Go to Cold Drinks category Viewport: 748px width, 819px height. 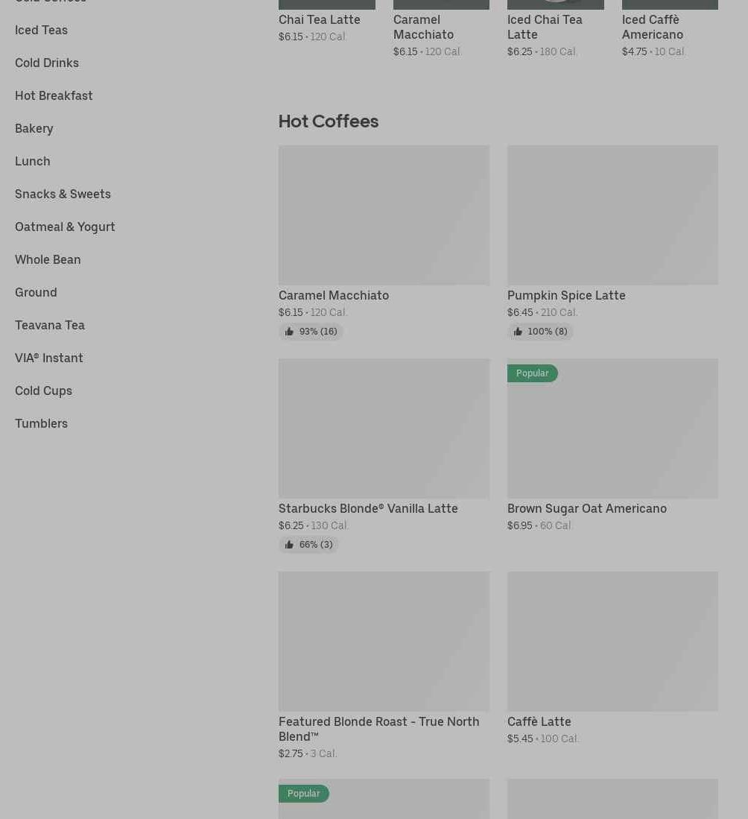(x=47, y=63)
